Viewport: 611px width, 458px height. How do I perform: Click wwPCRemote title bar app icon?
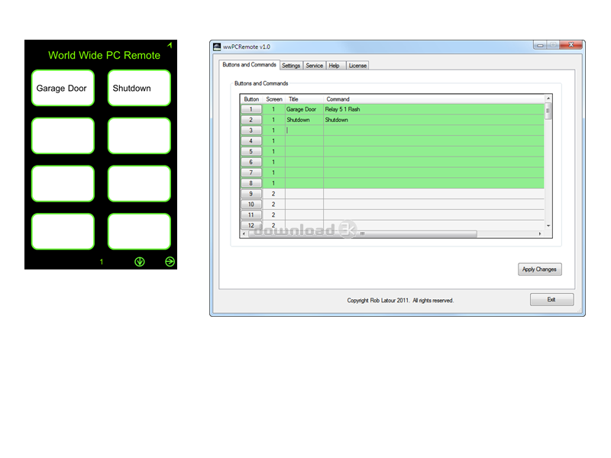(x=217, y=47)
